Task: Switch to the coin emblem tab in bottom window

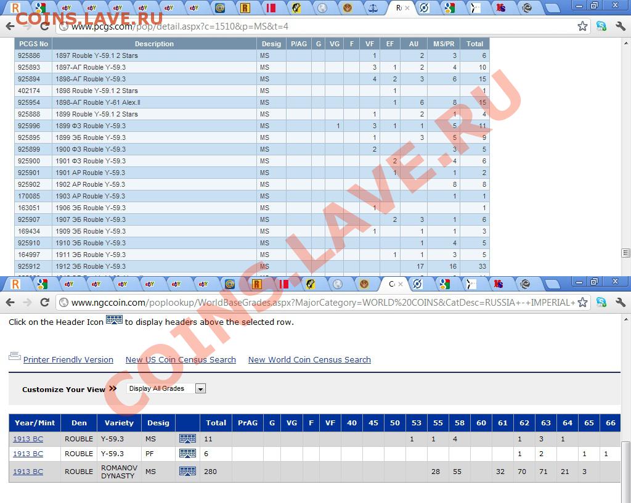Action: coord(364,284)
